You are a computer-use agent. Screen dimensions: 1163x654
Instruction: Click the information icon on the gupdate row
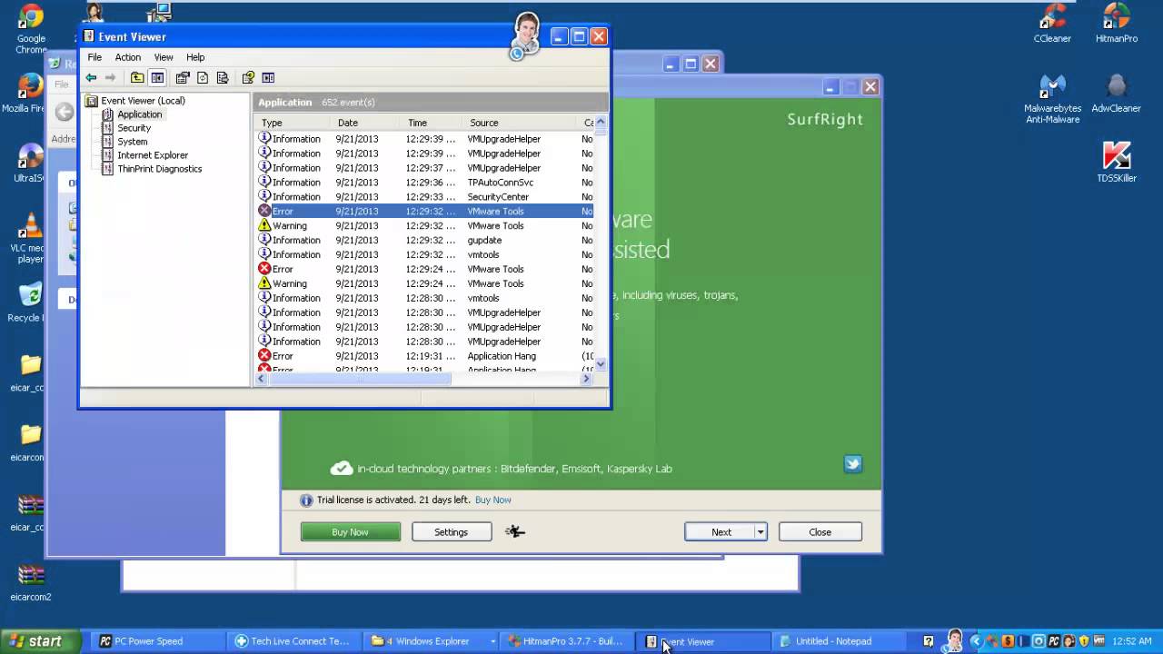tap(264, 240)
